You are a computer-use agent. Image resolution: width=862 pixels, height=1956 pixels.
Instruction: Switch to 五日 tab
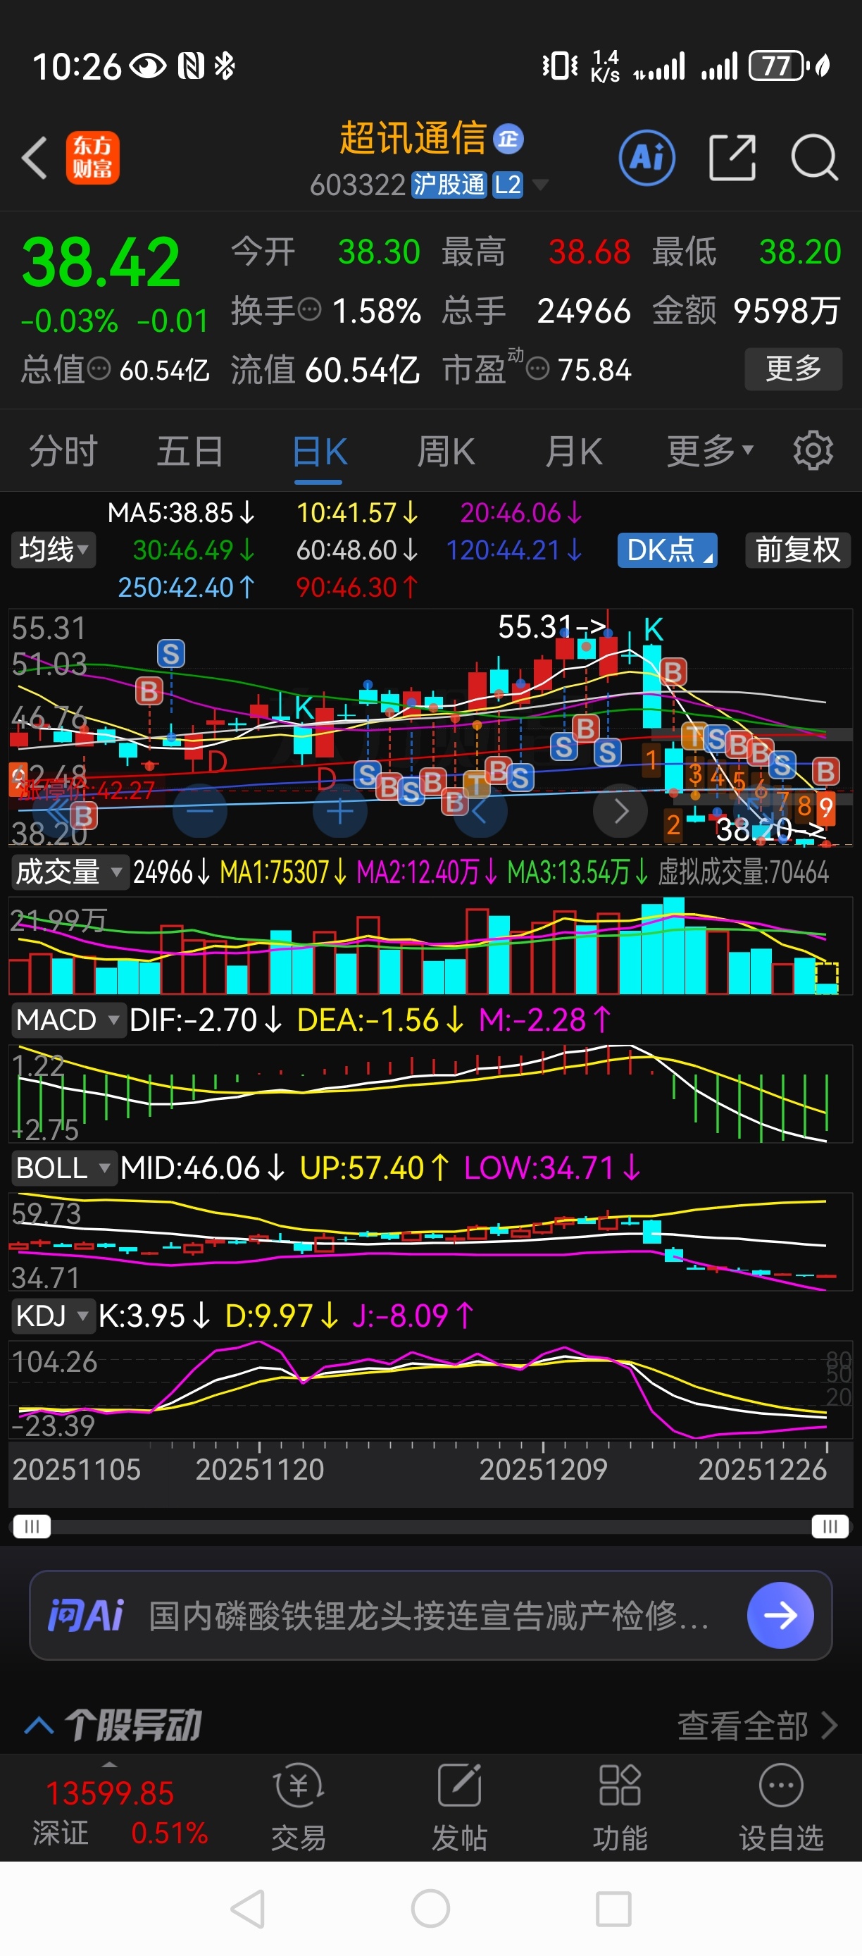coord(189,451)
